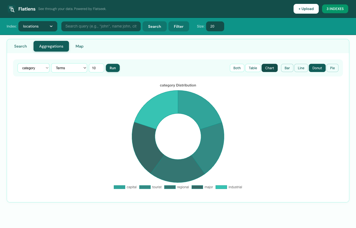Switch chart type to Line
The image size is (356, 228).
301,68
